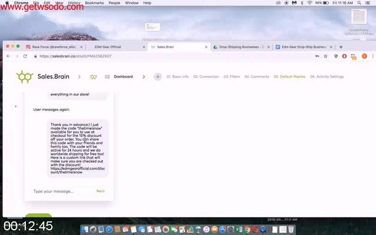Viewport: 376px width, 235px height.
Task: Go to step 02. Connection
Action: [206, 77]
